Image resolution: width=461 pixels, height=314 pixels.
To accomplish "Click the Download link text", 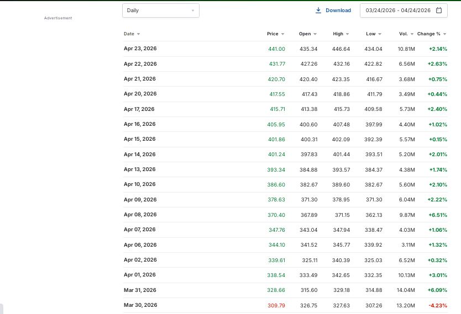I will click(x=338, y=10).
